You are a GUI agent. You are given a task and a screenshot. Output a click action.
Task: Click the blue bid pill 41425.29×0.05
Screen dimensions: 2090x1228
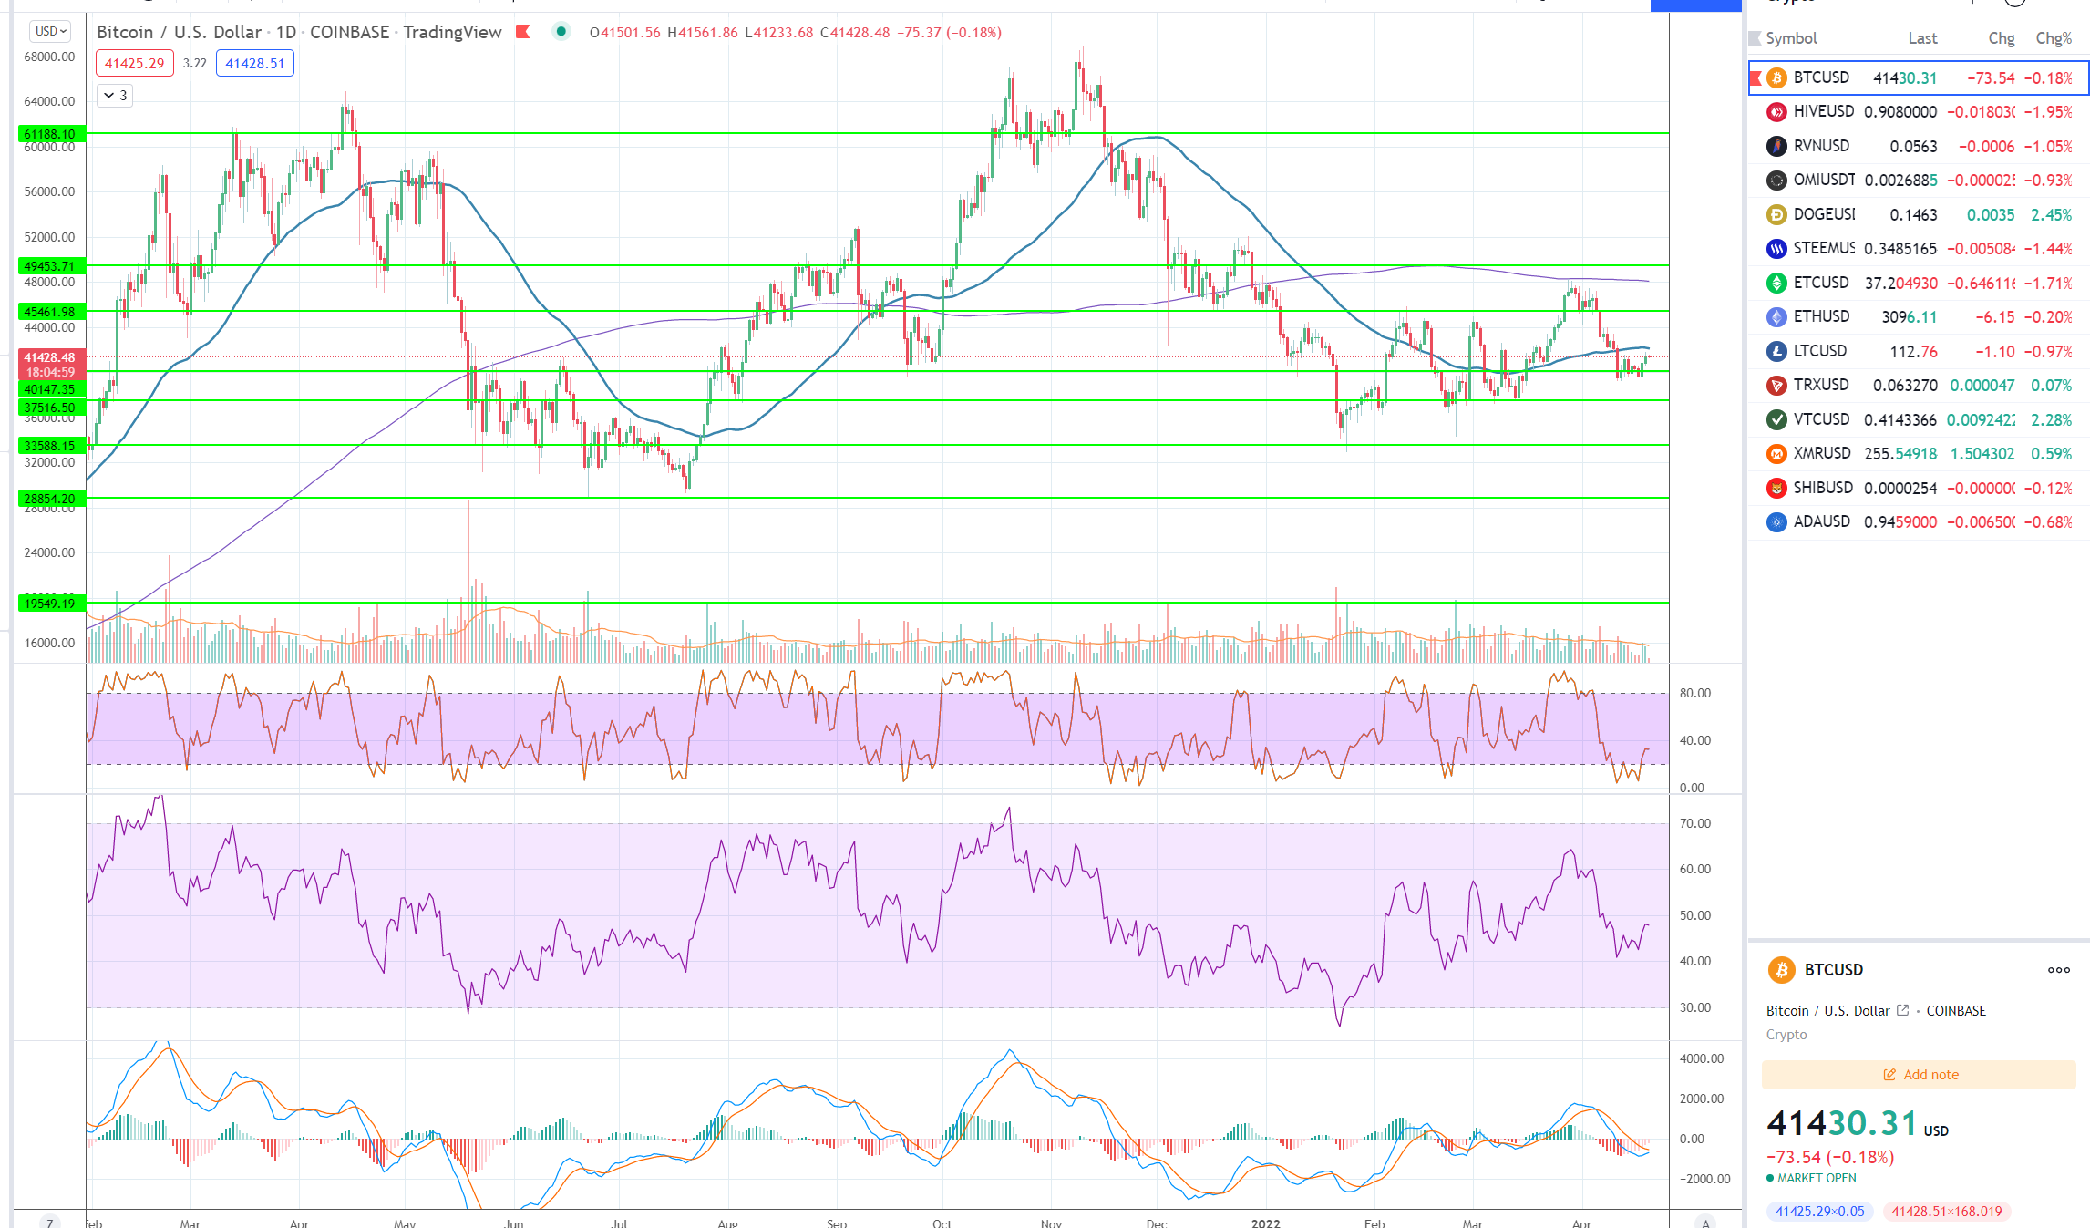[1819, 1212]
